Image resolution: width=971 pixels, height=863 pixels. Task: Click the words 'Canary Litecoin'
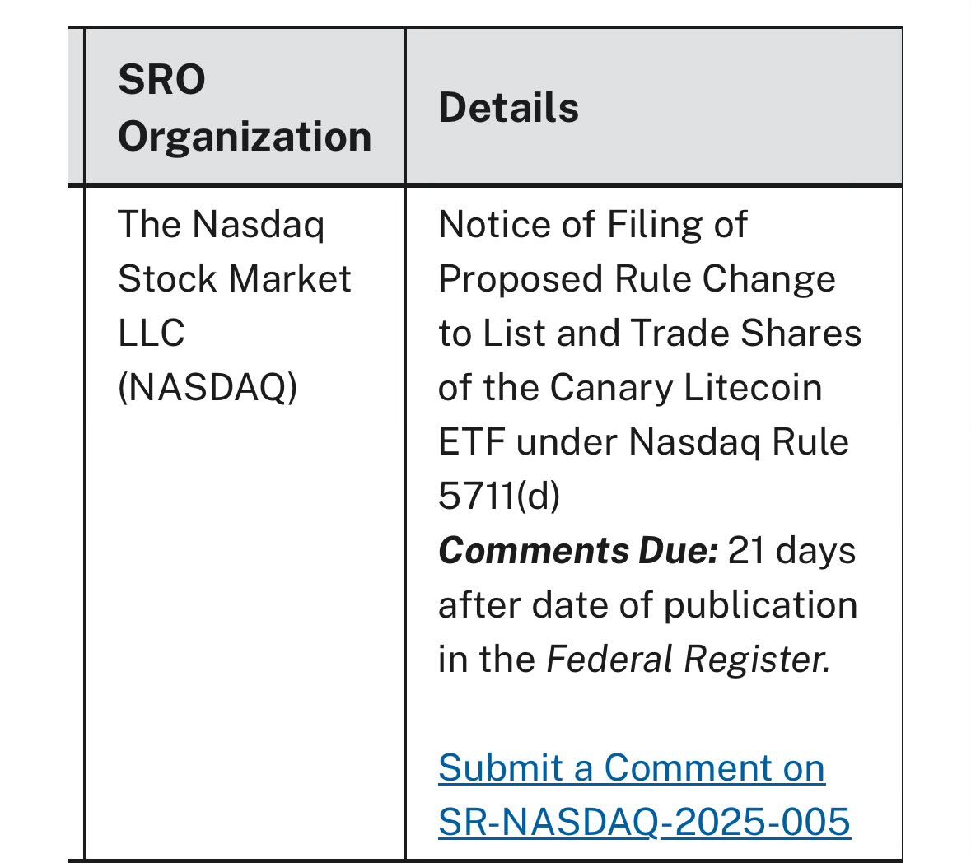(686, 388)
